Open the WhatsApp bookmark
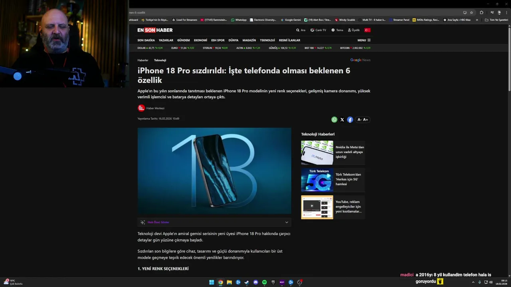The width and height of the screenshot is (511, 287). click(239, 20)
